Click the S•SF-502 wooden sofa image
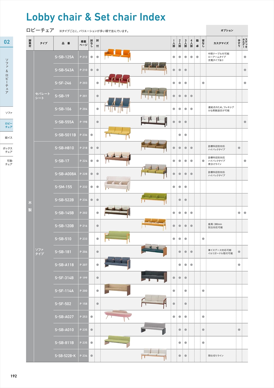Screen dimensions: 274x388 [x=154, y=302]
